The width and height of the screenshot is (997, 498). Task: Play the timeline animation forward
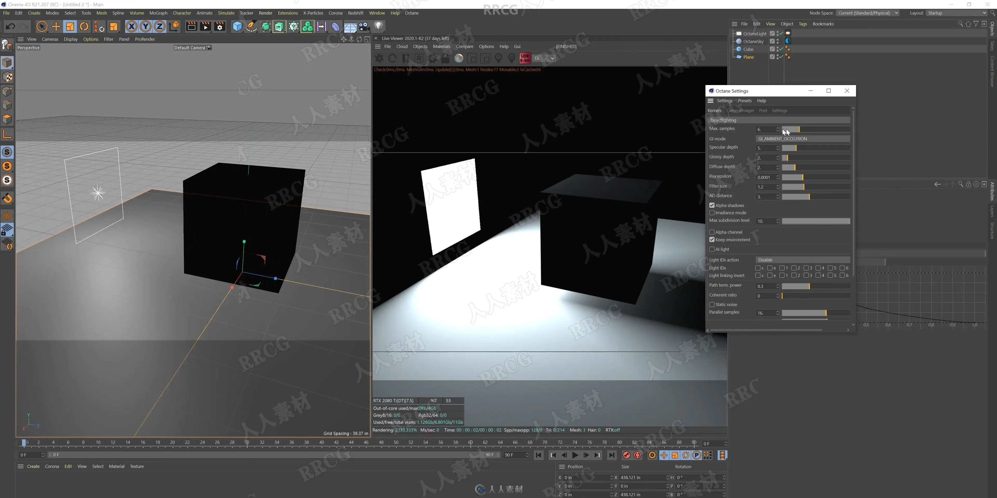(x=575, y=455)
